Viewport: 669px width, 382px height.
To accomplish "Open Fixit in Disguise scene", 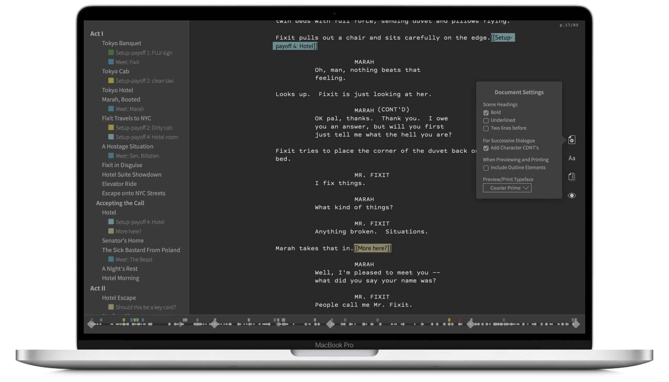I will click(x=122, y=165).
